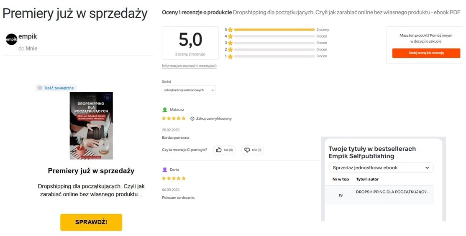The height and width of the screenshot is (236, 466).
Task: Select bestseller row number 19 title
Action: click(392, 192)
